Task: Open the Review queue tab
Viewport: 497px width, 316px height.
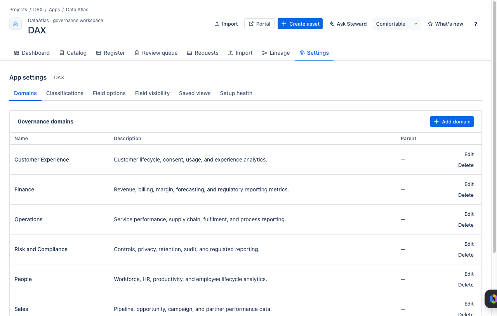Action: (156, 53)
